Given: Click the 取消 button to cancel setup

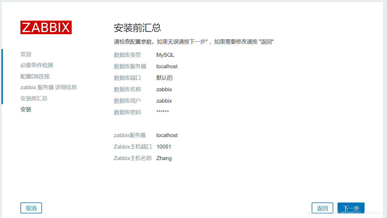Looking at the screenshot, I should pyautogui.click(x=31, y=208).
